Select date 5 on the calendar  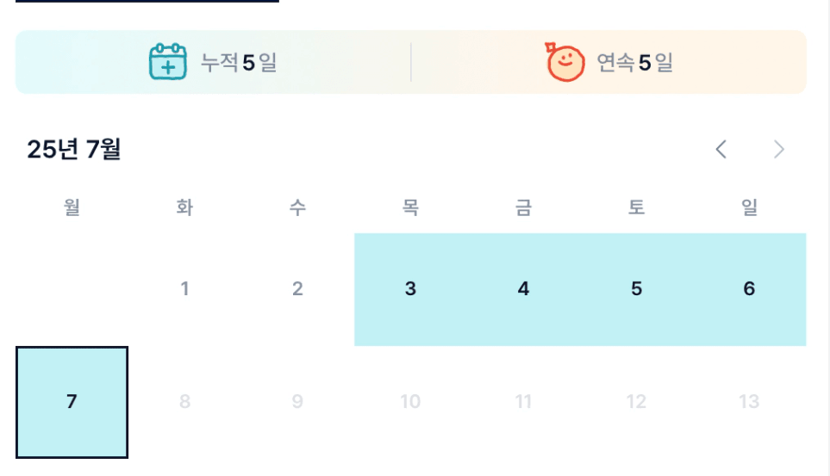click(636, 289)
